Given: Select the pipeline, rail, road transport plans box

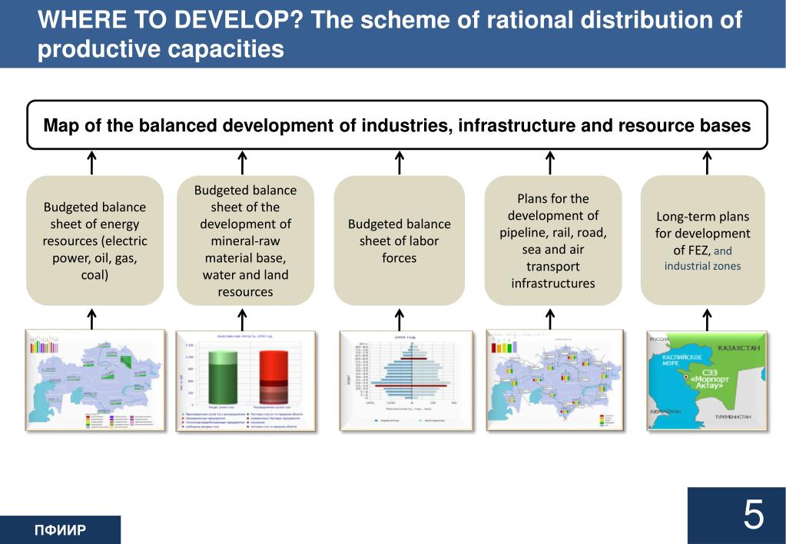Looking at the screenshot, I should (x=553, y=240).
